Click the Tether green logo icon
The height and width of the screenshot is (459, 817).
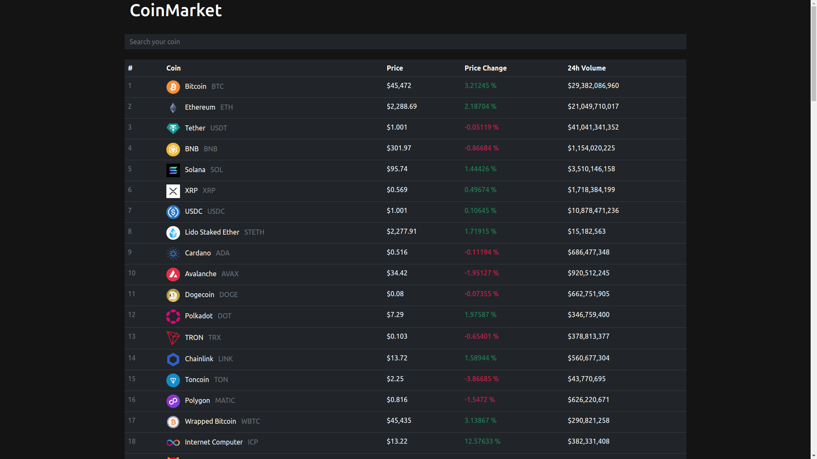[173, 129]
